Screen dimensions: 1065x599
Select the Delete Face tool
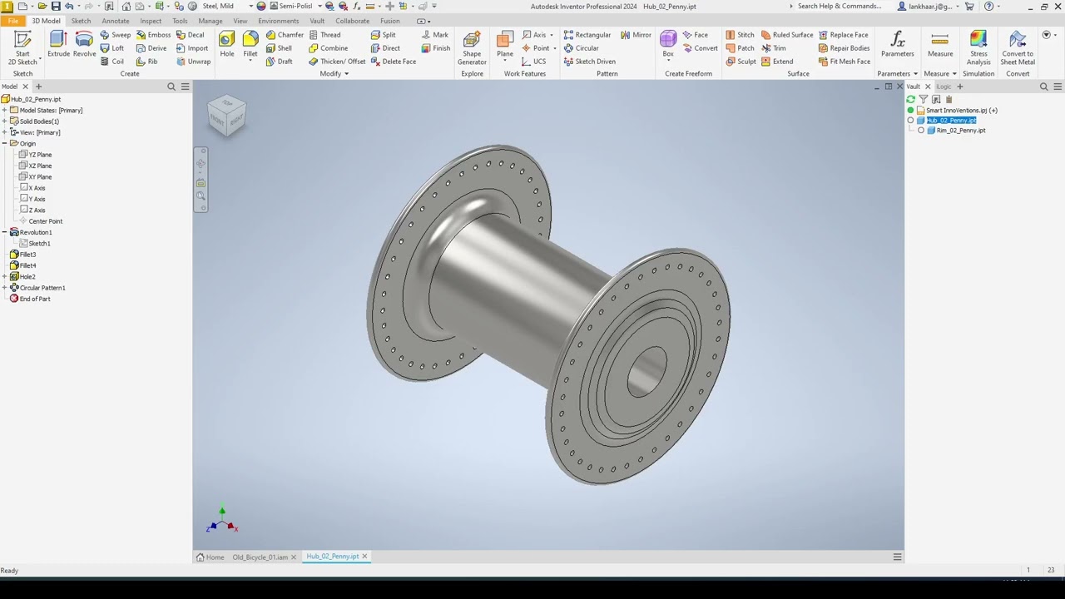coord(393,62)
